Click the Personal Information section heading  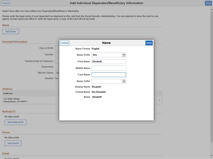pos(15,42)
